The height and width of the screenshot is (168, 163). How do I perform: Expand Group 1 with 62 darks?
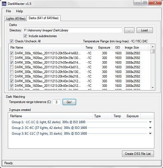tap(150, 122)
